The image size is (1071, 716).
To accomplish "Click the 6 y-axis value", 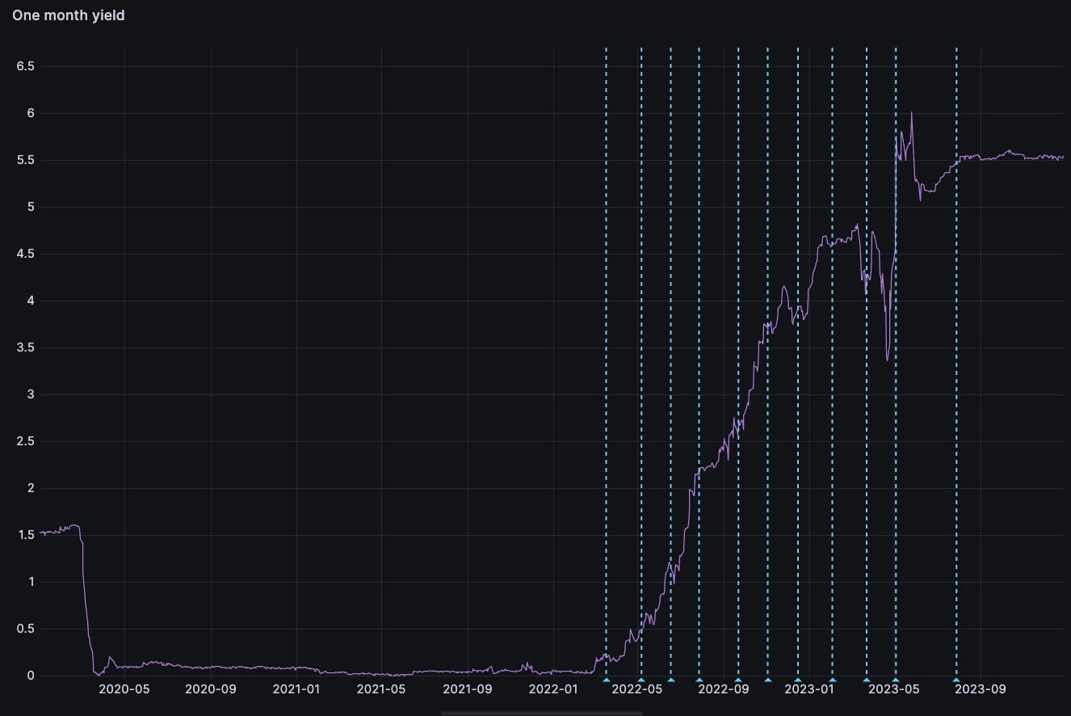I will coord(30,113).
